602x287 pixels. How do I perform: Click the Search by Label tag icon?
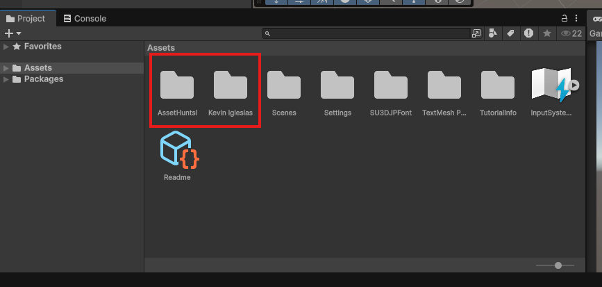click(510, 33)
